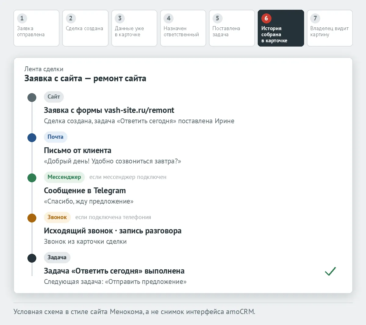The height and width of the screenshot is (325, 366).
Task: Select step 2 «Сделка создана» tab
Action: [x=85, y=28]
